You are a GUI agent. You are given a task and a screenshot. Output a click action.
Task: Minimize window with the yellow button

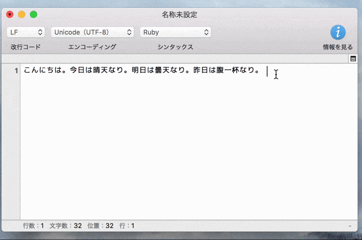point(22,14)
